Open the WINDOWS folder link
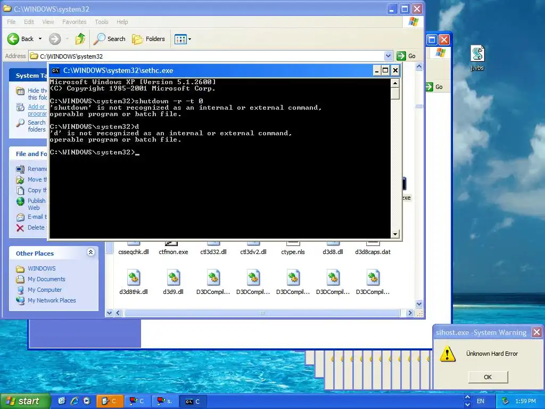Image resolution: width=545 pixels, height=409 pixels. tap(42, 268)
